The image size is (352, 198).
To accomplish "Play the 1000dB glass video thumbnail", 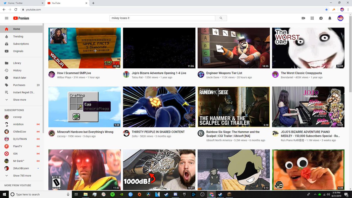I will pyautogui.click(x=159, y=170).
